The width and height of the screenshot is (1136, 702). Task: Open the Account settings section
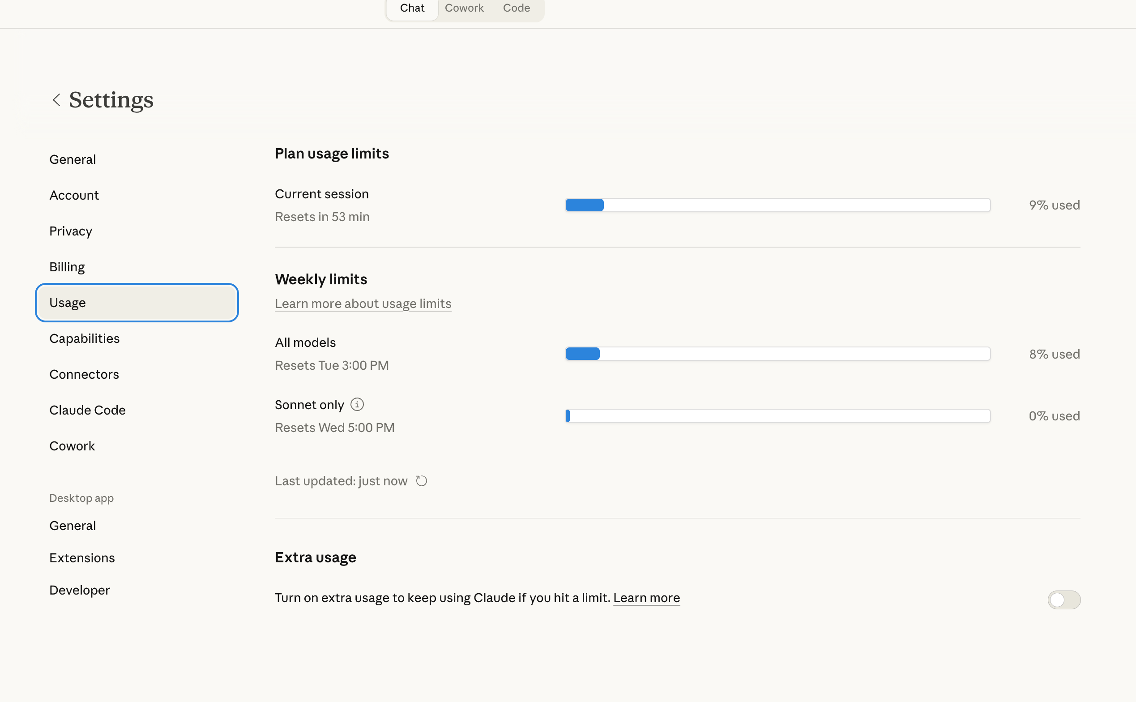(x=74, y=195)
